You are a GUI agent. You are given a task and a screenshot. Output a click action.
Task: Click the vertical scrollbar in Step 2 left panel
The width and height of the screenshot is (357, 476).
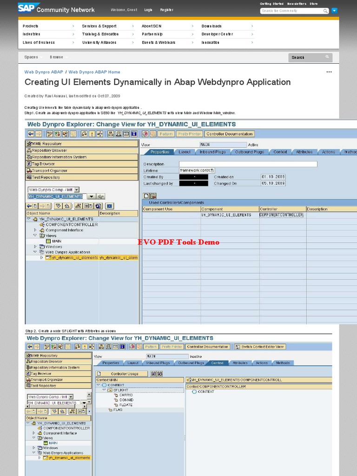[89, 398]
